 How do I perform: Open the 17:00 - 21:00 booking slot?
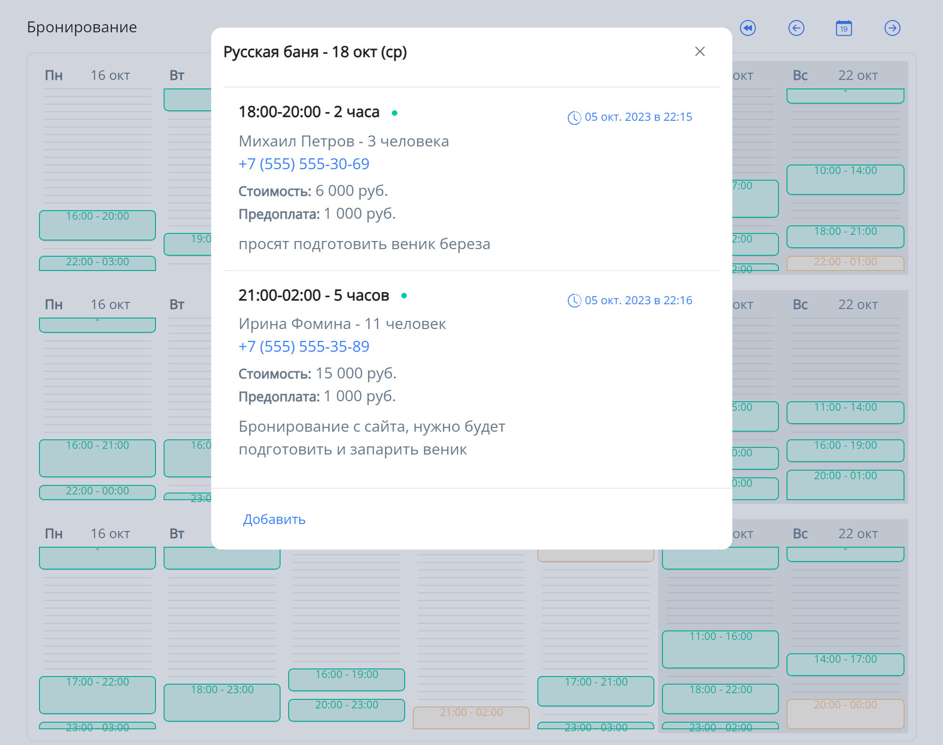click(596, 691)
